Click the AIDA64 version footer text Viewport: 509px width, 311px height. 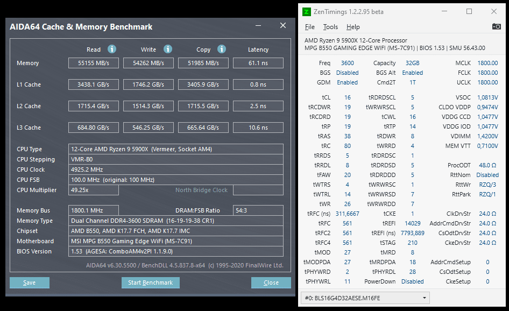[x=185, y=265]
